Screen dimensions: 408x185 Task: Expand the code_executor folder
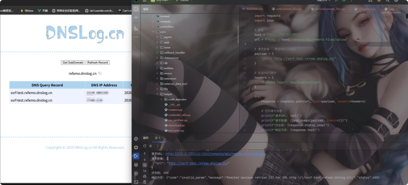coord(161,99)
